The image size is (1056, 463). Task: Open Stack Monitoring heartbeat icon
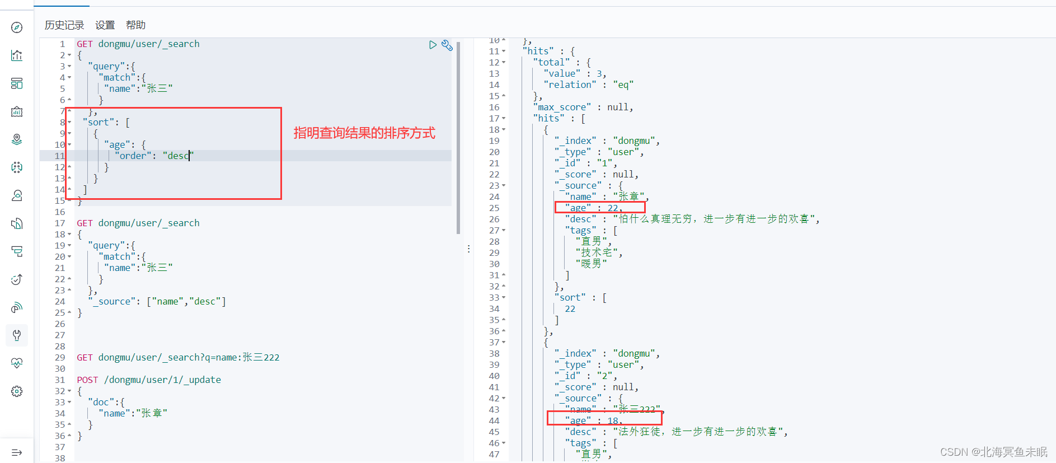(x=17, y=363)
